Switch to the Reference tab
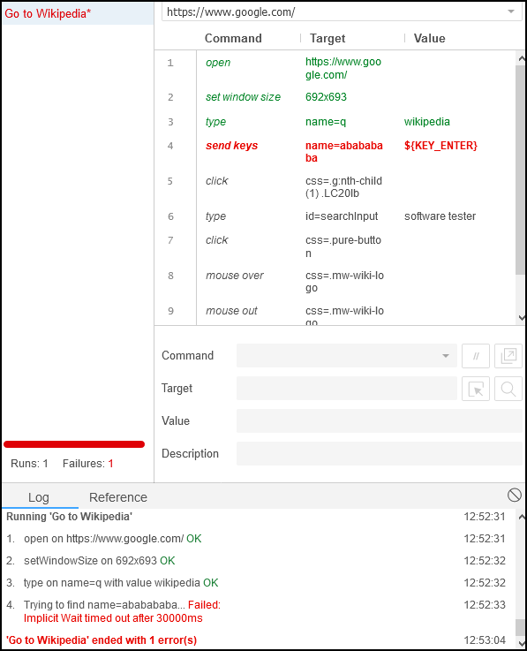 (x=118, y=497)
